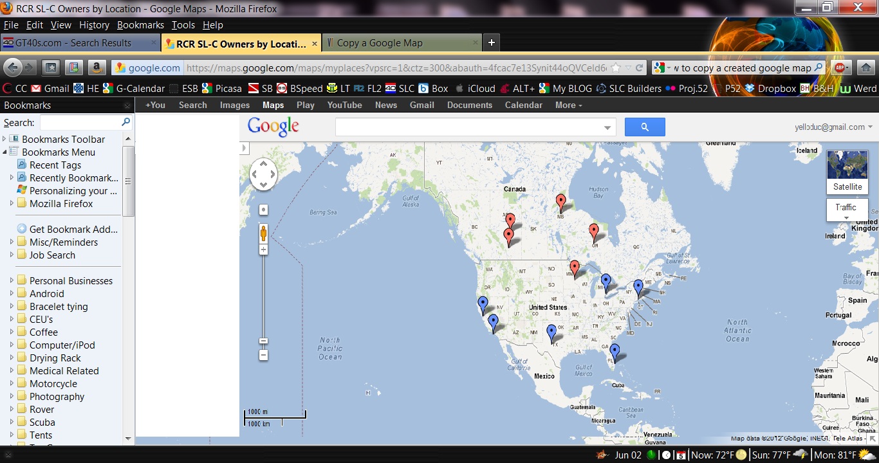Show the collapsed Google Maps side panel
The width and height of the screenshot is (879, 463).
(x=244, y=148)
